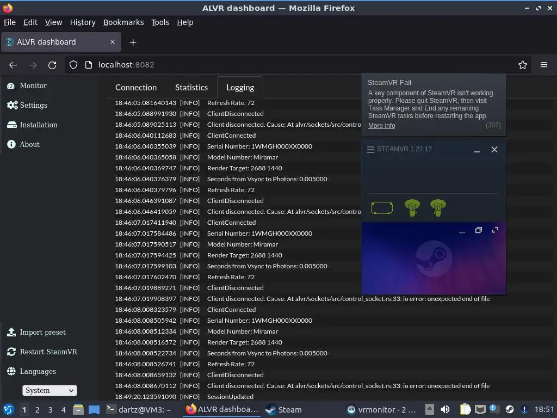
Task: Click the Languages label in sidebar
Action: click(x=38, y=371)
